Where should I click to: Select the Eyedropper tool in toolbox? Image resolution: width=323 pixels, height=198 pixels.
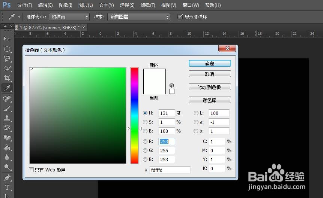7,88
